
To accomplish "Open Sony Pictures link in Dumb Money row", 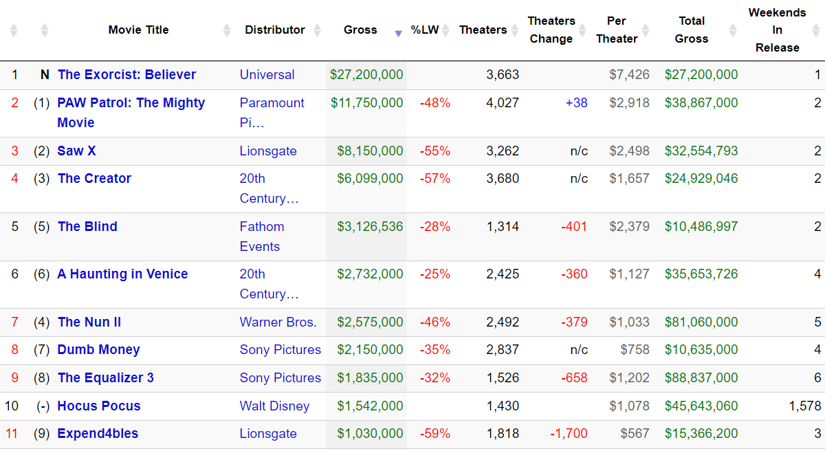I will click(280, 350).
